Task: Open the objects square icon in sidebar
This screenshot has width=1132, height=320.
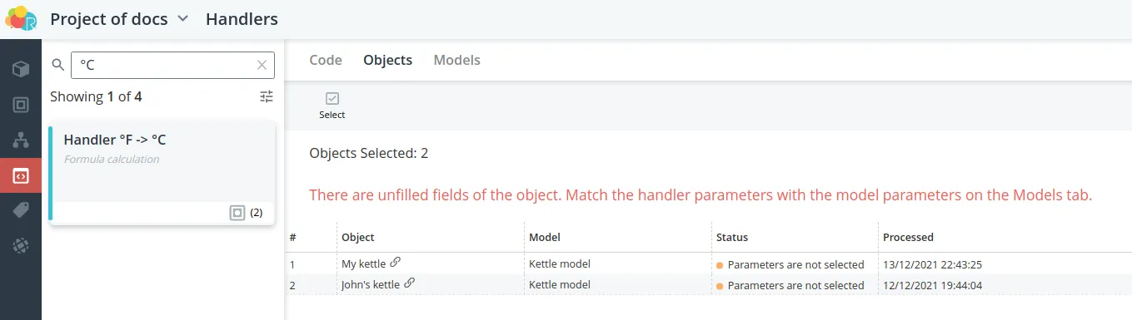Action: click(21, 105)
